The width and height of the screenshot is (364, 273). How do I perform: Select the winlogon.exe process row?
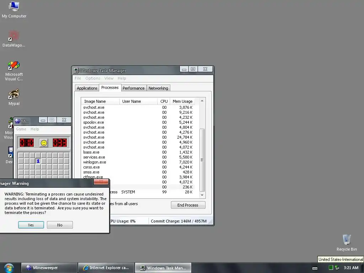[x=138, y=162]
